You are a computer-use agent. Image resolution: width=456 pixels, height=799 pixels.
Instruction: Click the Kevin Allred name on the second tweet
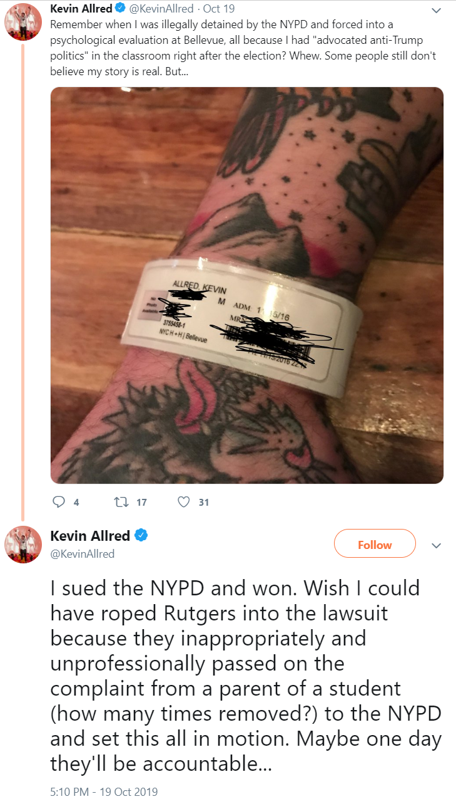(x=90, y=536)
